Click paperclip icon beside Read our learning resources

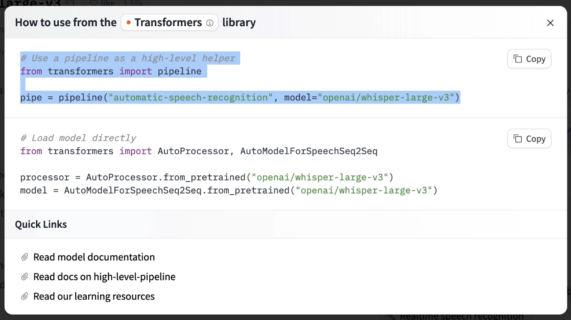point(25,296)
